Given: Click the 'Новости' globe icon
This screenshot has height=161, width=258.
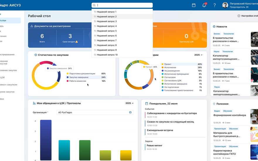Looking at the screenshot, I should (x=214, y=27).
